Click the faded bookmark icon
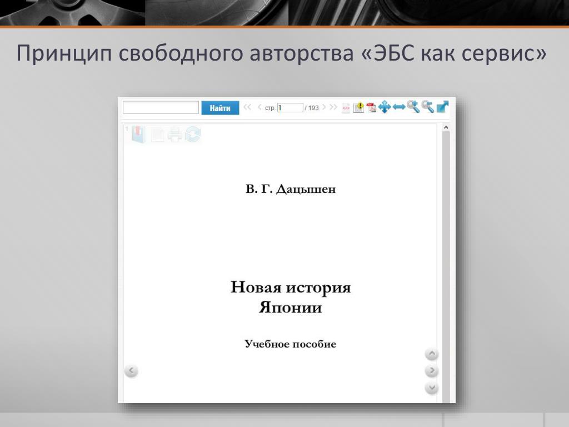The width and height of the screenshot is (569, 427). pos(138,135)
